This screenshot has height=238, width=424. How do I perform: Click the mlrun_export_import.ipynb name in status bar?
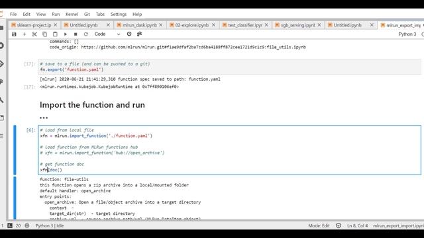398,225
